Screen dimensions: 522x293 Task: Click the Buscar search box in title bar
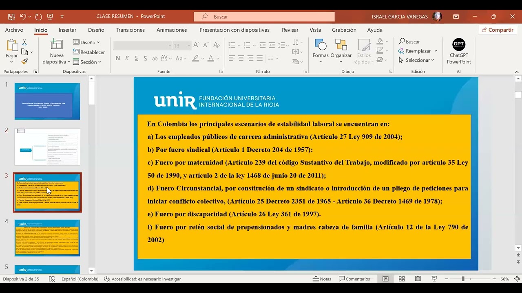[264, 17]
